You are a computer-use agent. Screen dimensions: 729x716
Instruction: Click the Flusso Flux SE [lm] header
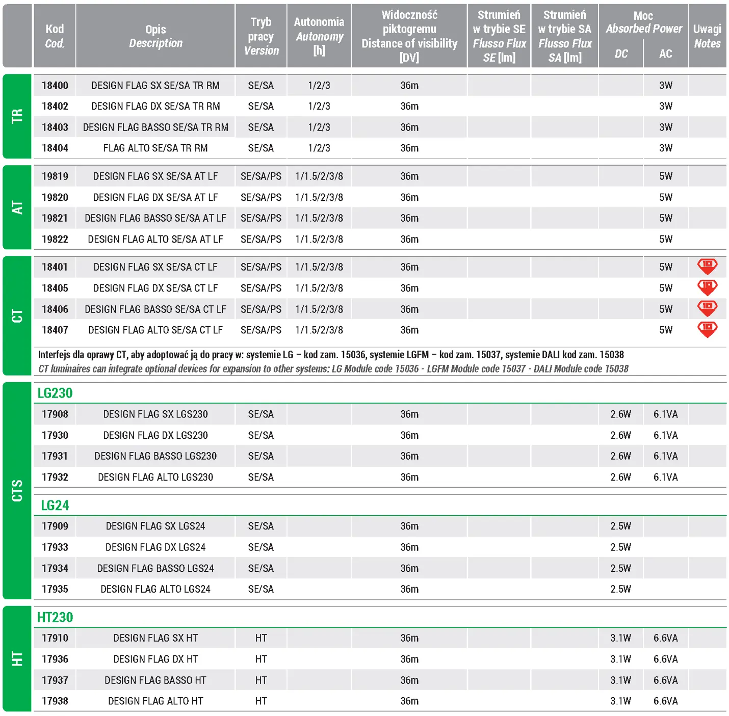tap(499, 36)
